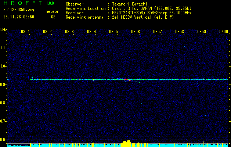The height and width of the screenshot is (147, 231).
Task: Click the 0355 time marker
Action: [x=113, y=32]
